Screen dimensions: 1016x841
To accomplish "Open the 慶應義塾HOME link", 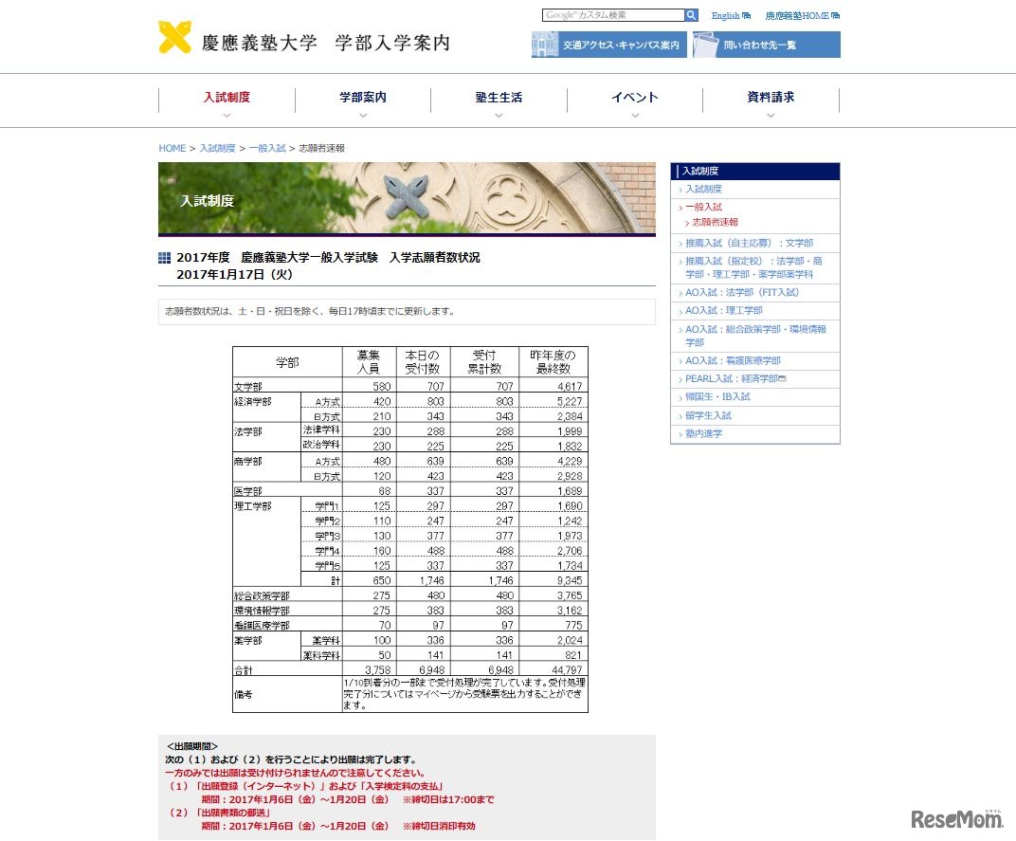I will (796, 15).
